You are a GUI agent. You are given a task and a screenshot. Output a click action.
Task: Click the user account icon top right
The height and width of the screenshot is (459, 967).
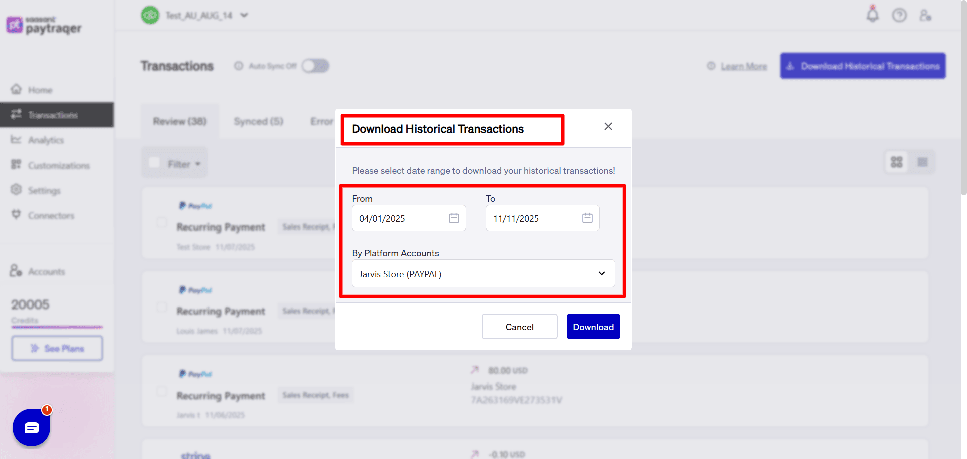pyautogui.click(x=926, y=16)
